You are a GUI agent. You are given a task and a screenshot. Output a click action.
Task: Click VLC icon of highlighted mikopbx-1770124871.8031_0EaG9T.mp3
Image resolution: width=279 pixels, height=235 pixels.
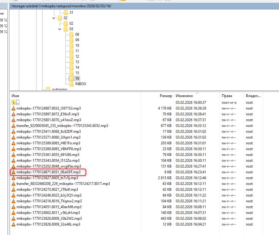(x=13, y=172)
